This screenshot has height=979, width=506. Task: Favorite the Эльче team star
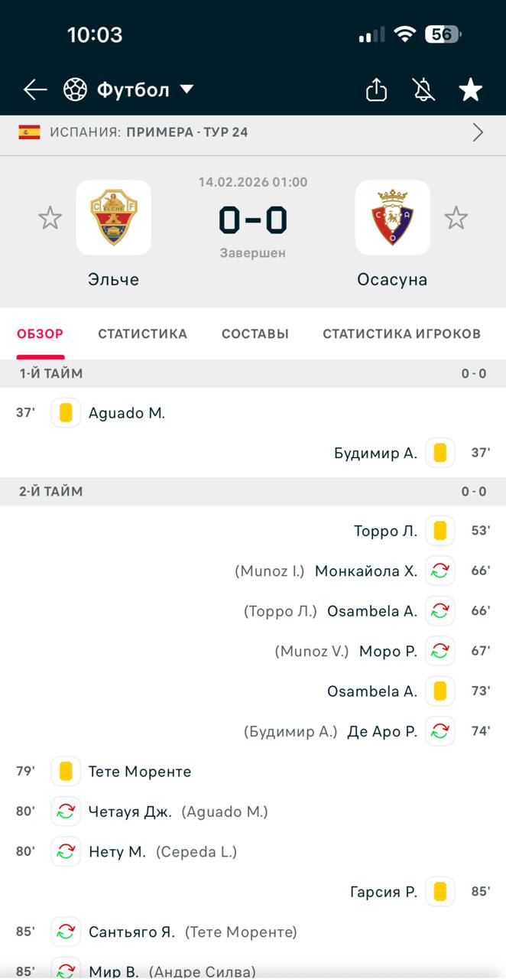tap(50, 218)
